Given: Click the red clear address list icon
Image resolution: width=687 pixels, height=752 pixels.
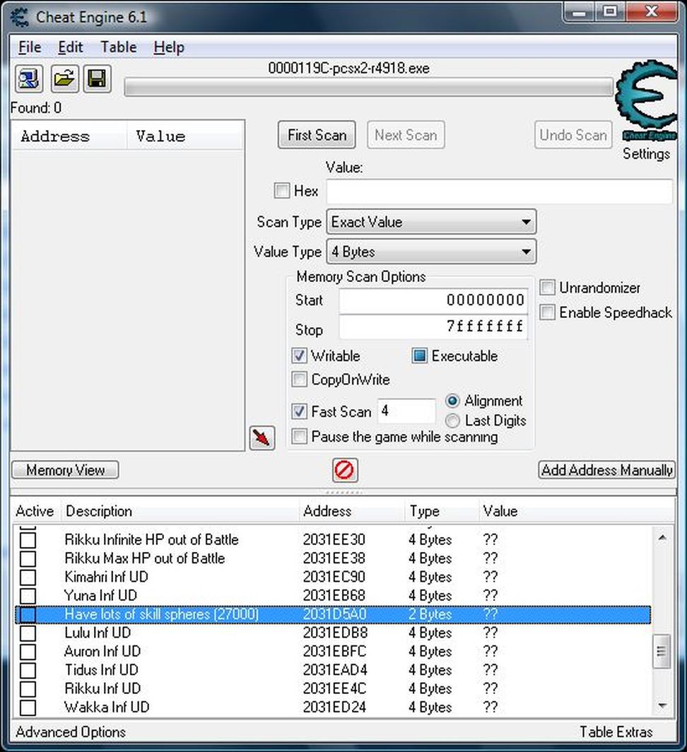Looking at the screenshot, I should coord(345,470).
